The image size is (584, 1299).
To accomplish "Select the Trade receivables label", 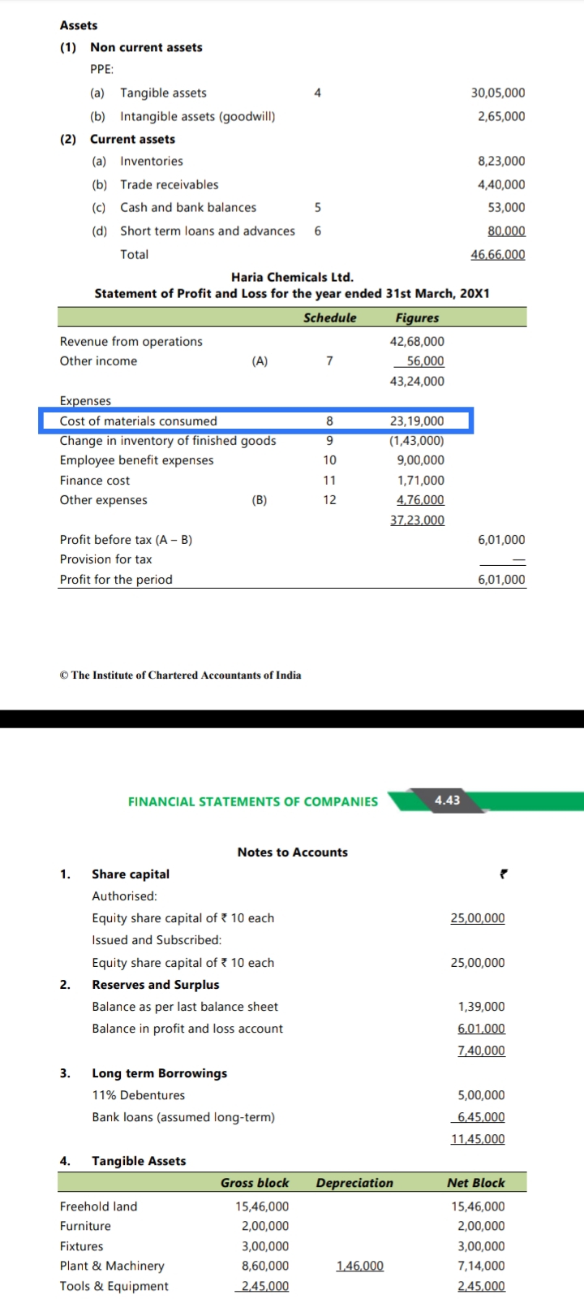I will pyautogui.click(x=169, y=185).
